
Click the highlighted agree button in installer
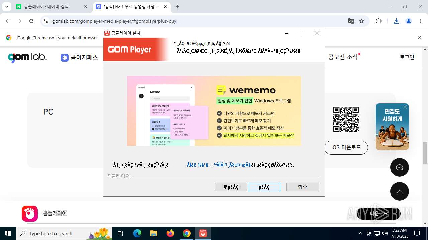[x=264, y=187]
